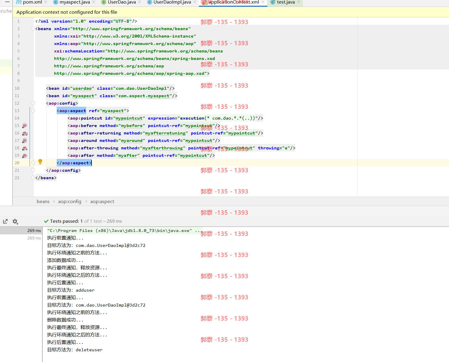
Task: Click the mybefore method value
Action: pyautogui.click(x=132, y=126)
